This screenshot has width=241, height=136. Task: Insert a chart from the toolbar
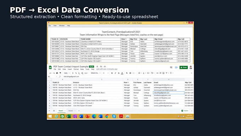163,73
